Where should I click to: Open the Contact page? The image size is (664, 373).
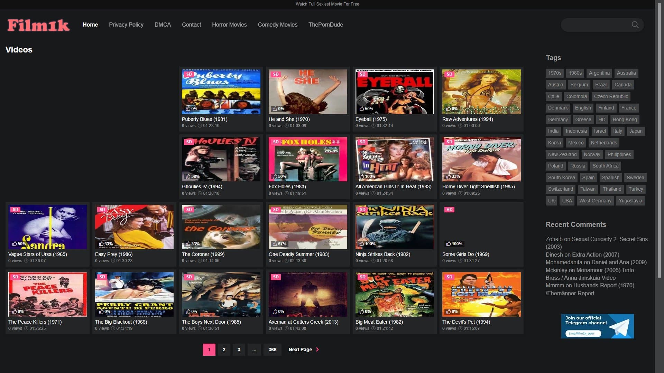191,25
